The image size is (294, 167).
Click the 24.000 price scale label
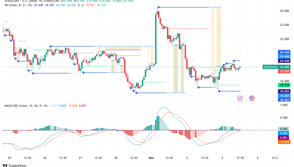point(284,11)
